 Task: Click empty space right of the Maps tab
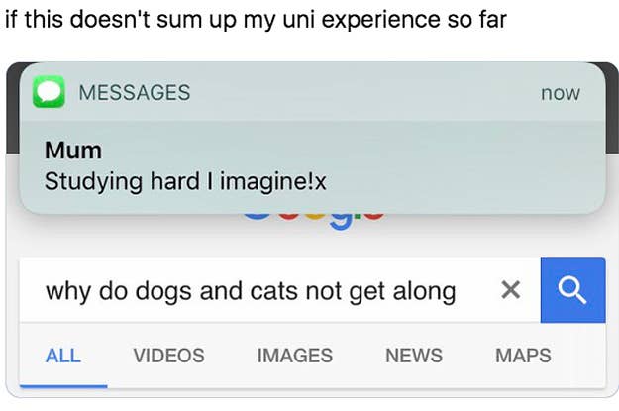[584, 355]
